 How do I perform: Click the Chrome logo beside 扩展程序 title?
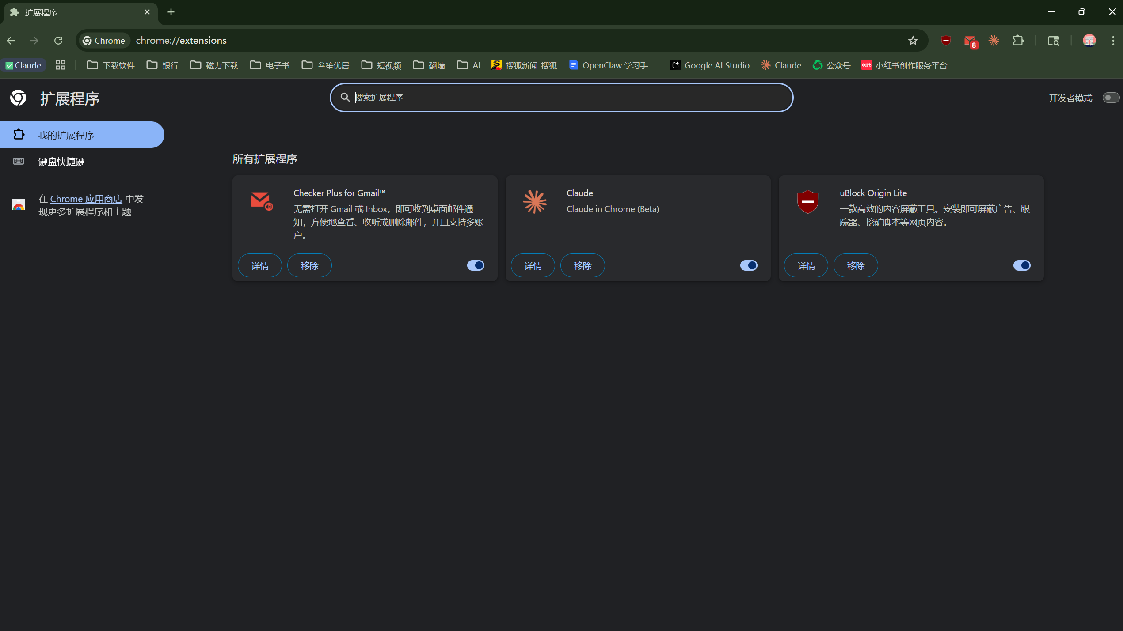click(18, 98)
